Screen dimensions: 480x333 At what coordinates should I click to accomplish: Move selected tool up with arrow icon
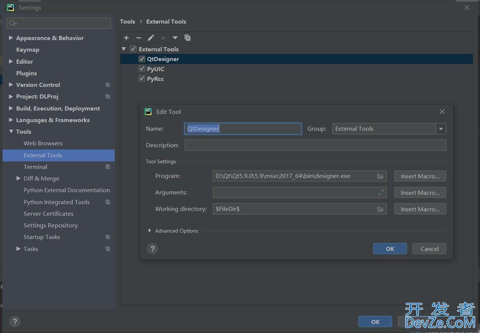163,38
